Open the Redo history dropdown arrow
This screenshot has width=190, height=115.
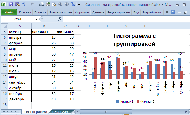[37, 4]
